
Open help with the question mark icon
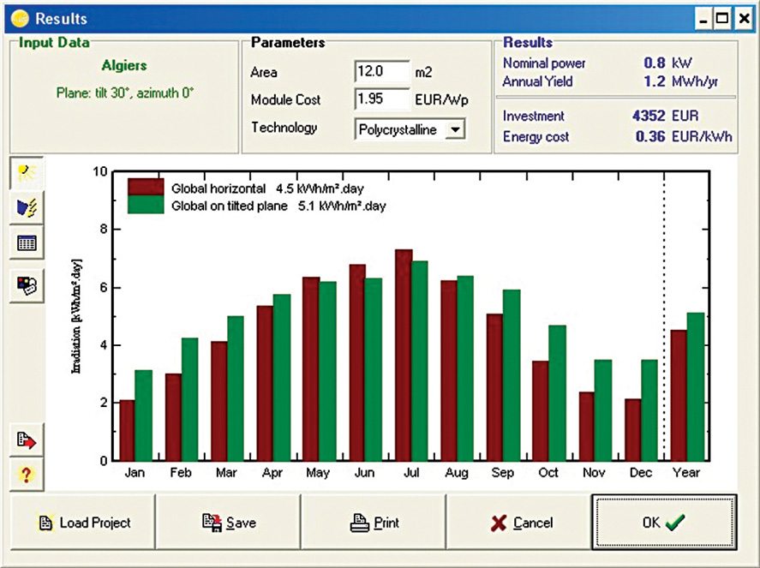click(27, 474)
